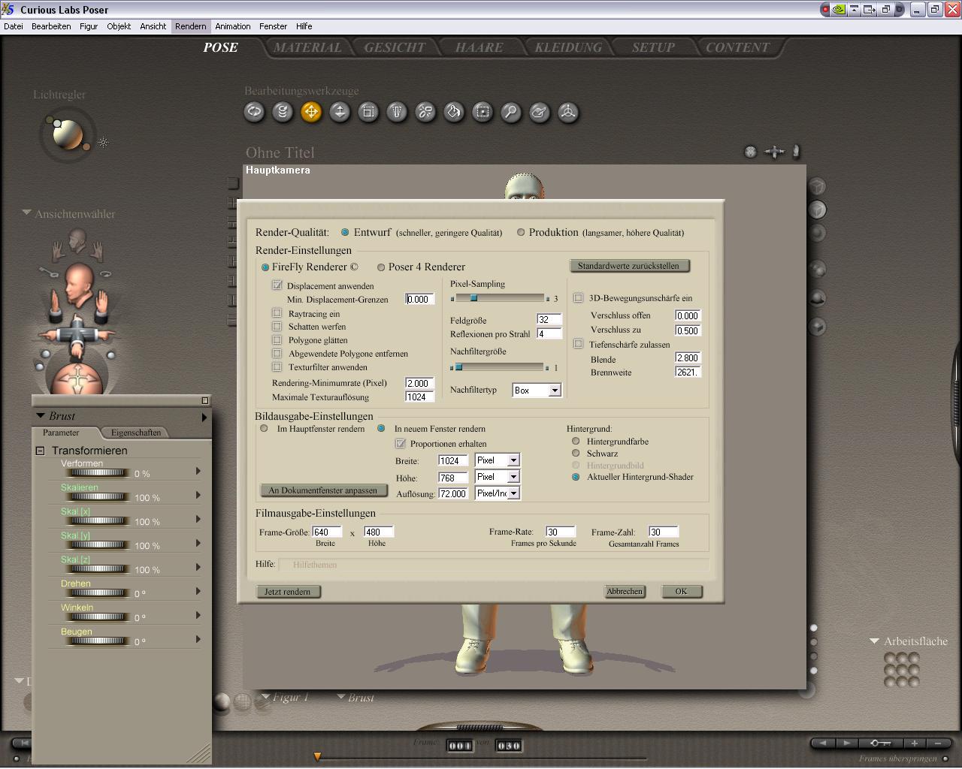Select the large face camera head
Image resolution: width=962 pixels, height=769 pixels.
[x=78, y=284]
